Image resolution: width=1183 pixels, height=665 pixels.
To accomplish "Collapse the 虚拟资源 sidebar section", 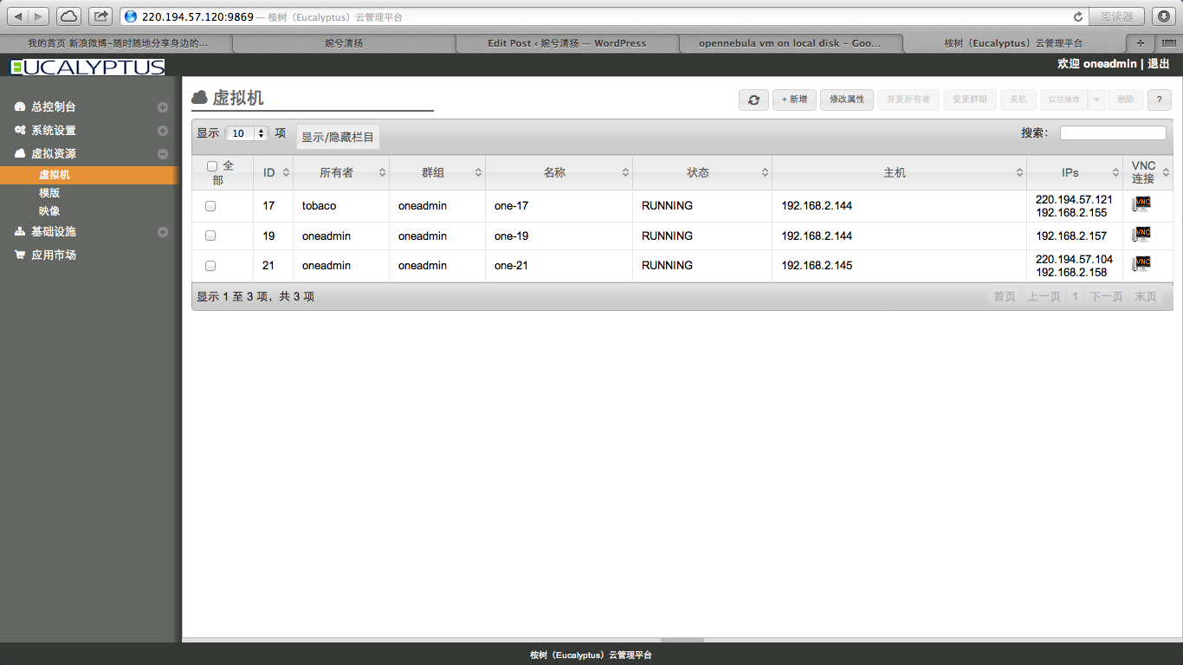I will (x=162, y=154).
